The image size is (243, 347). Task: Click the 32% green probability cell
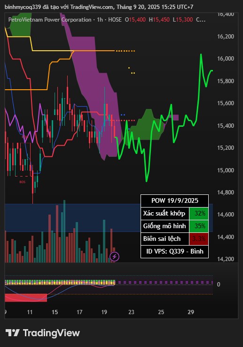pos(199,213)
